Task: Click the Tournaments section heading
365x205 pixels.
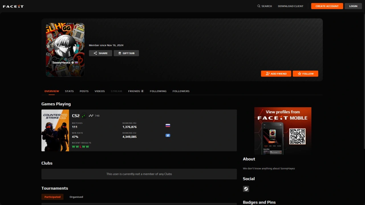Action: click(55, 188)
